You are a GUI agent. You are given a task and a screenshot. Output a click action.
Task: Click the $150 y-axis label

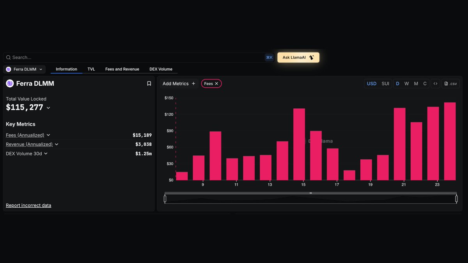169,98
